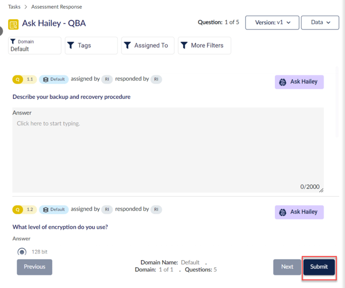The width and height of the screenshot is (345, 288).
Task: Go to Tasks breadcrumb
Action: coord(14,7)
